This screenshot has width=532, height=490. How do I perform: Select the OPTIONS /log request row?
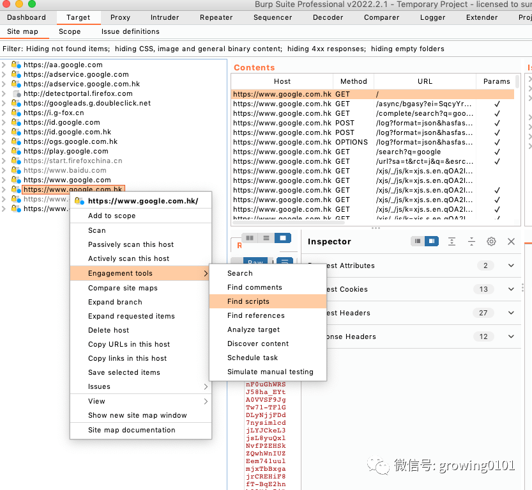coord(372,142)
